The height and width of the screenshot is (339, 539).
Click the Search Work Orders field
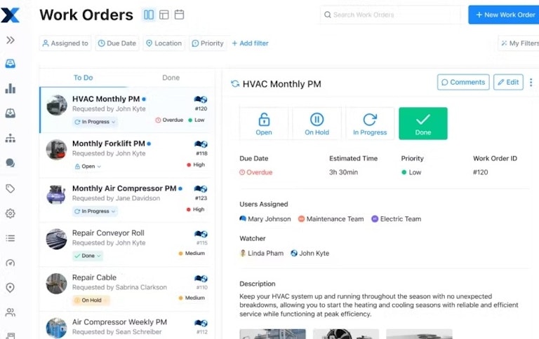coord(390,15)
